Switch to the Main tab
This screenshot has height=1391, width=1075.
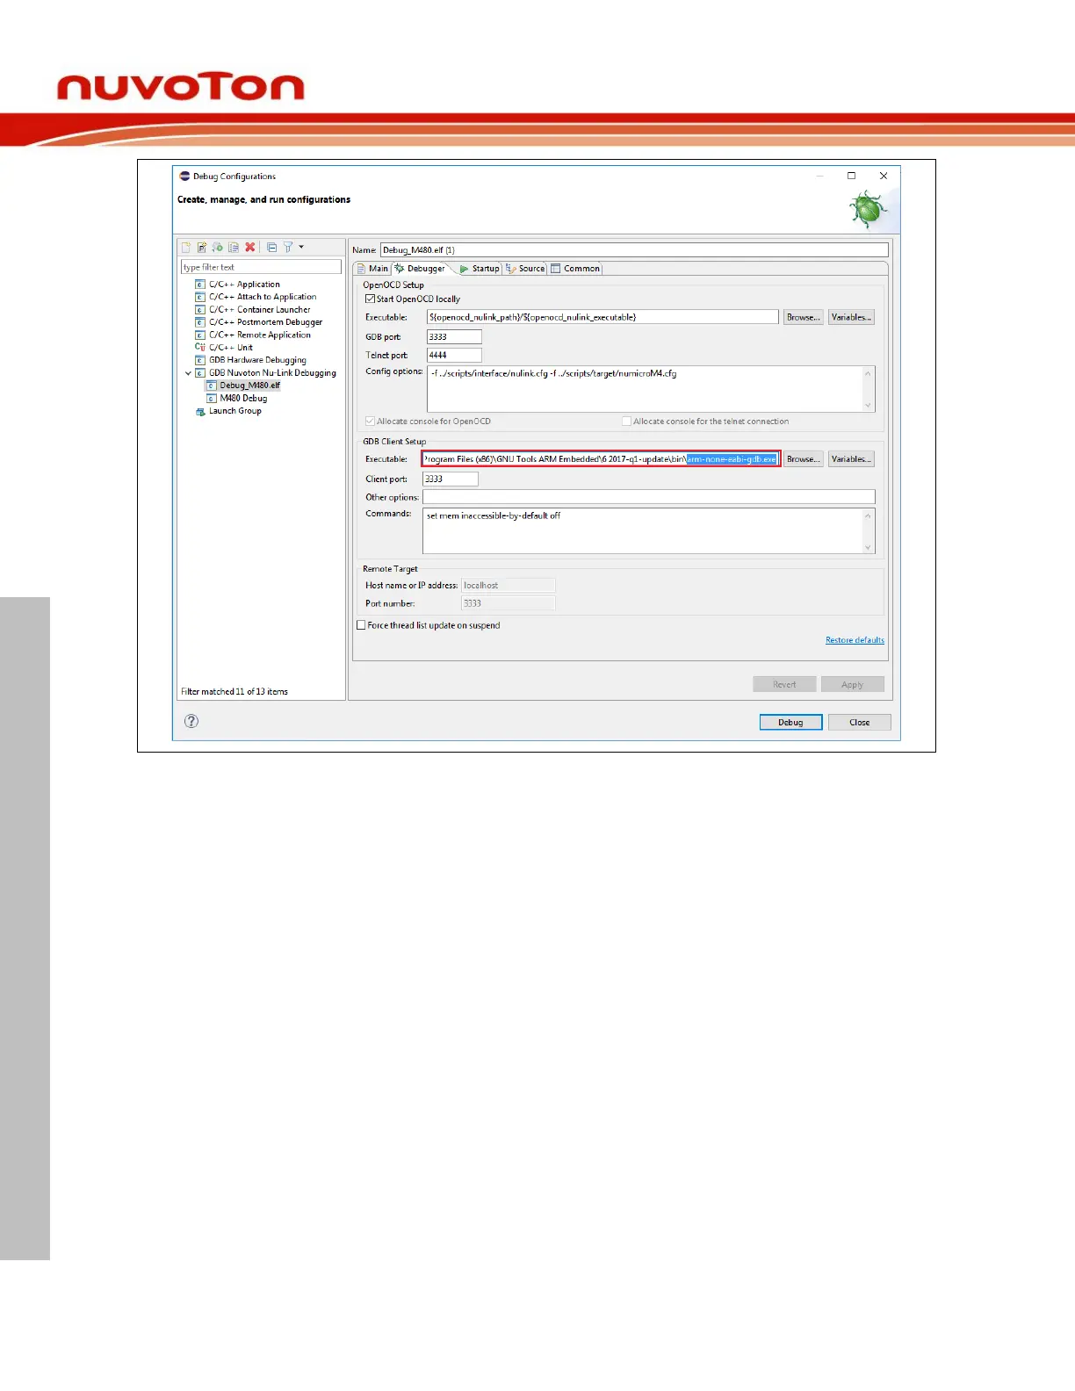pyautogui.click(x=372, y=269)
